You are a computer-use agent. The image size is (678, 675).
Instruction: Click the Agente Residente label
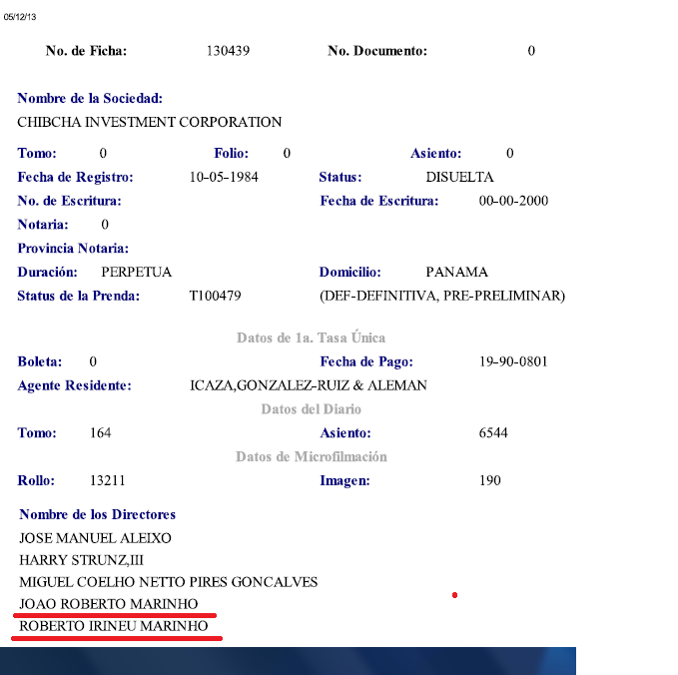[74, 385]
